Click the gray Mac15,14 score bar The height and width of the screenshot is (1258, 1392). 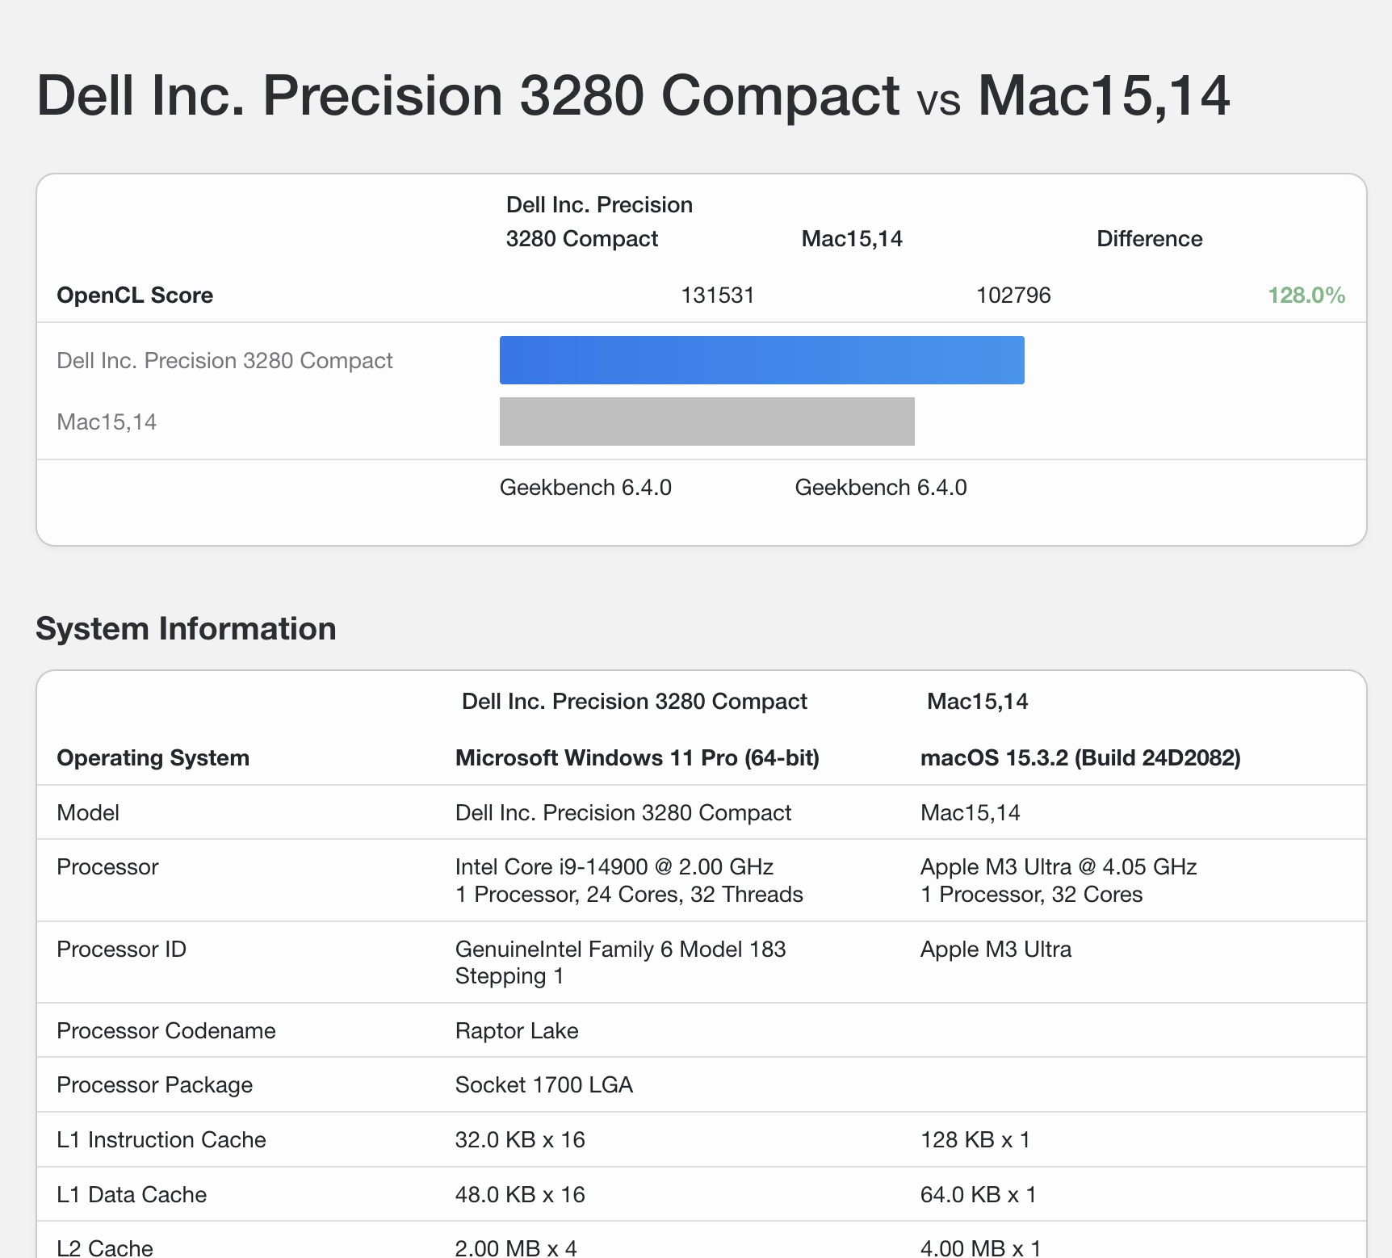pos(706,421)
